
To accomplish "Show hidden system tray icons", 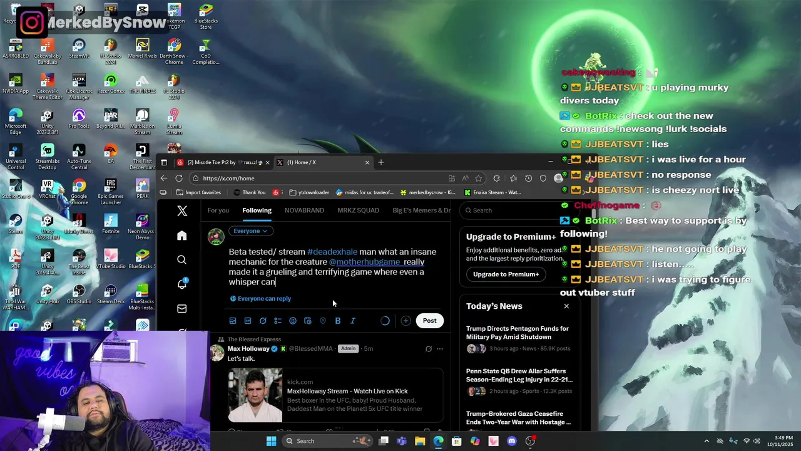I will [x=707, y=441].
